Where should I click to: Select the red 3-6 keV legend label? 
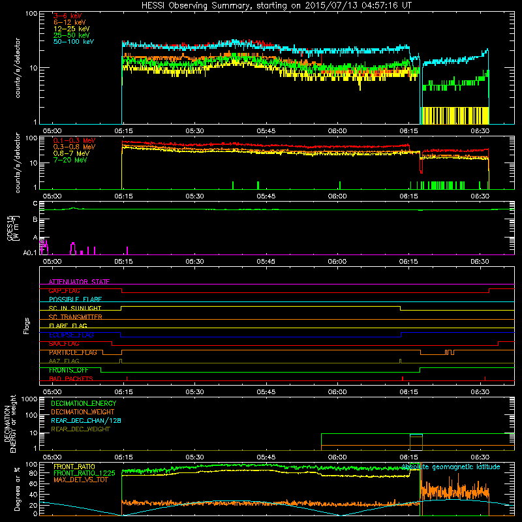click(x=67, y=16)
